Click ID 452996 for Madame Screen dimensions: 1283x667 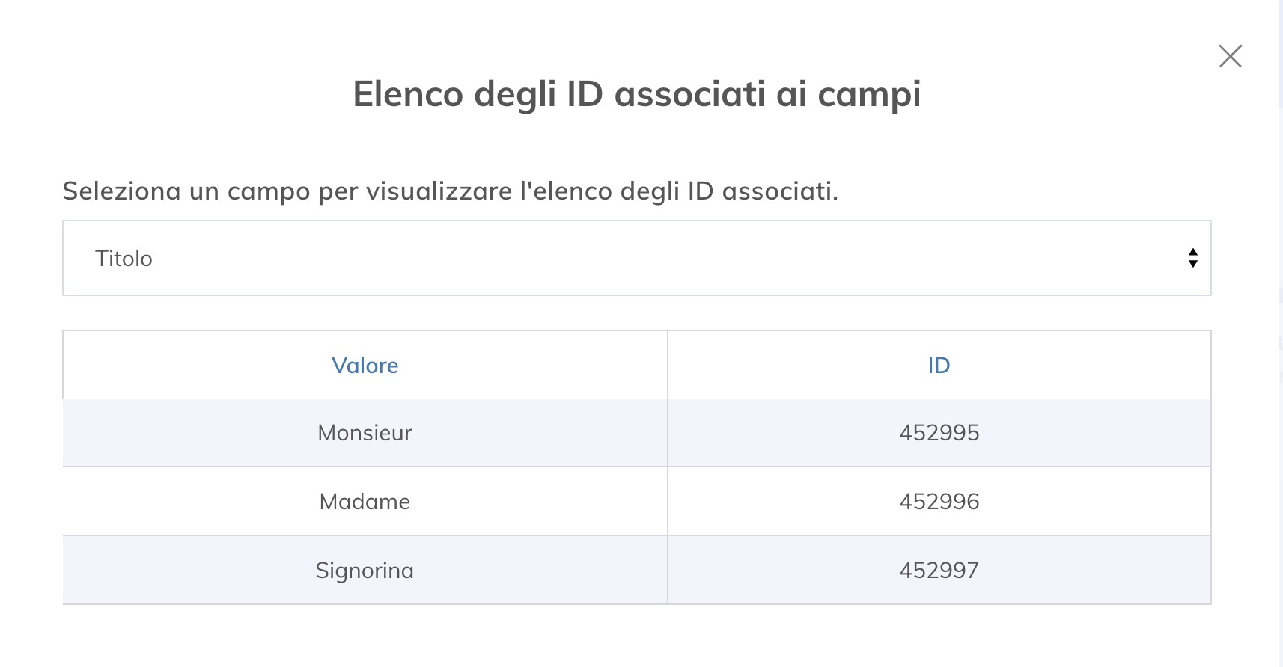[x=939, y=502]
